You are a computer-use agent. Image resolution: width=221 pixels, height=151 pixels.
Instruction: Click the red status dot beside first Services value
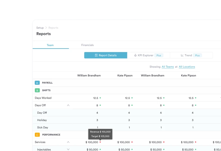[x=100, y=142]
